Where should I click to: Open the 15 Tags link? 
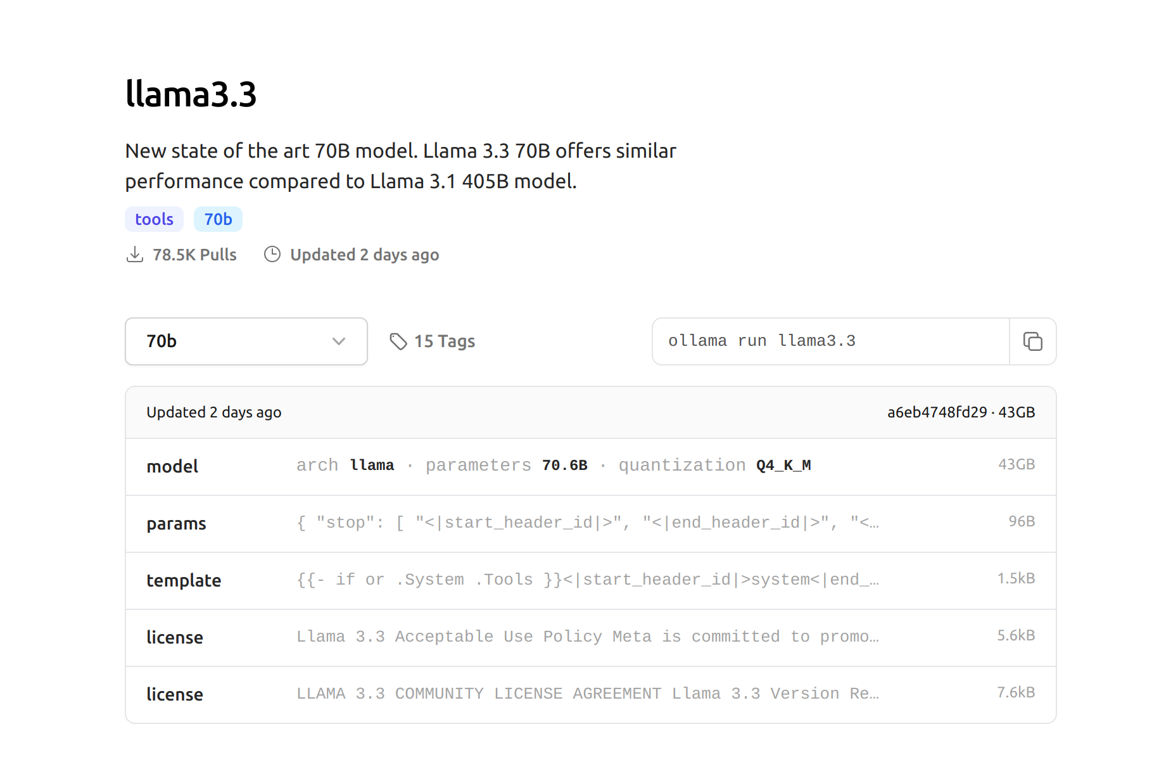pyautogui.click(x=444, y=341)
